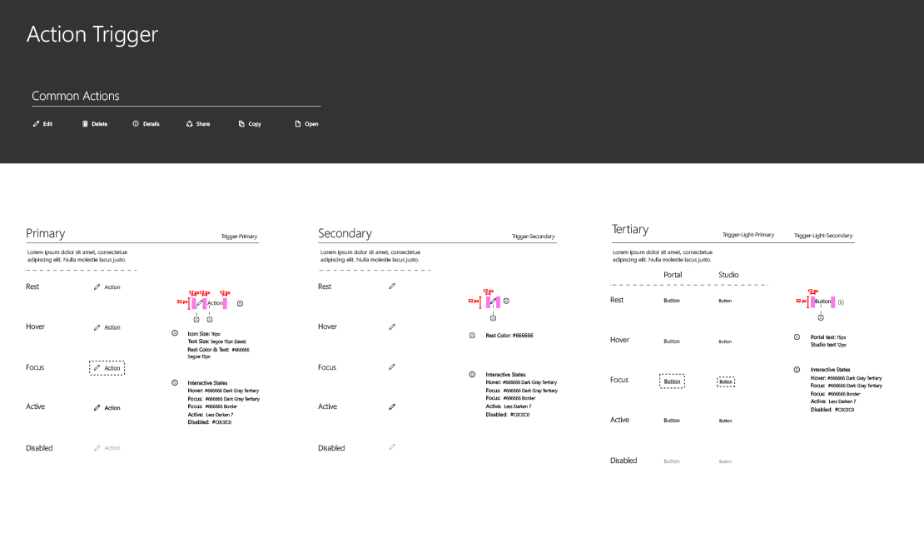The image size is (924, 548).
Task: Click the Copy icon in Common Actions
Action: 241,124
